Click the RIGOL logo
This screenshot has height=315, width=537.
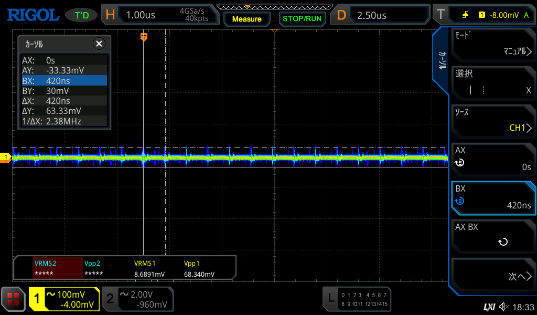[33, 15]
